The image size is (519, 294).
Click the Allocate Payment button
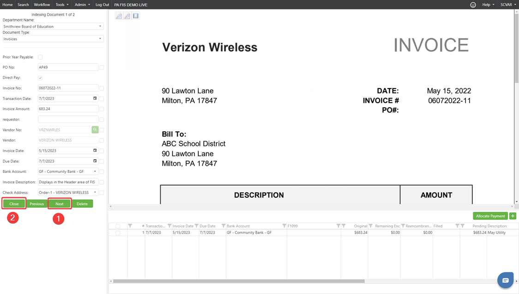[490, 216]
